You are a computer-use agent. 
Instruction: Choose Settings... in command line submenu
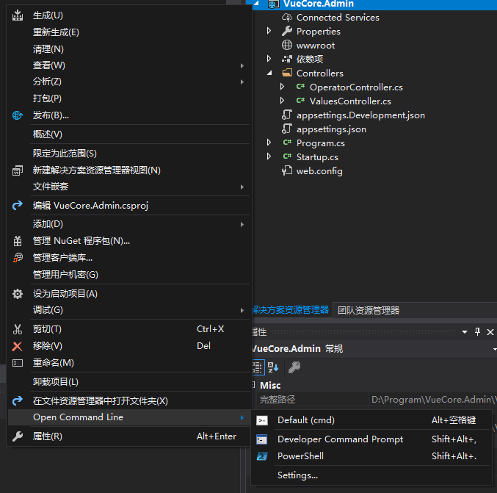[372, 475]
